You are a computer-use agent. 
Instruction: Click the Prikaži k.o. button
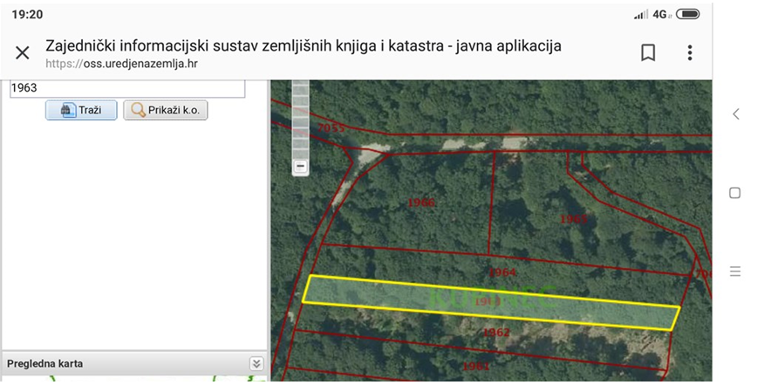tap(166, 111)
